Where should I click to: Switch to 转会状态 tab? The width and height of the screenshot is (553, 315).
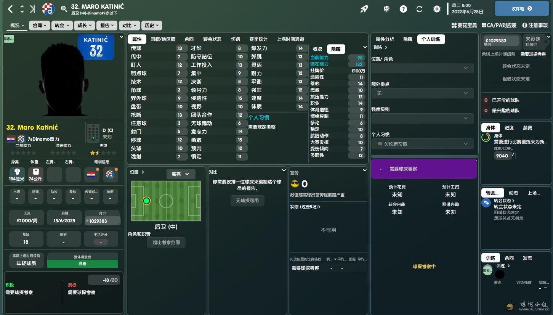[212, 39]
